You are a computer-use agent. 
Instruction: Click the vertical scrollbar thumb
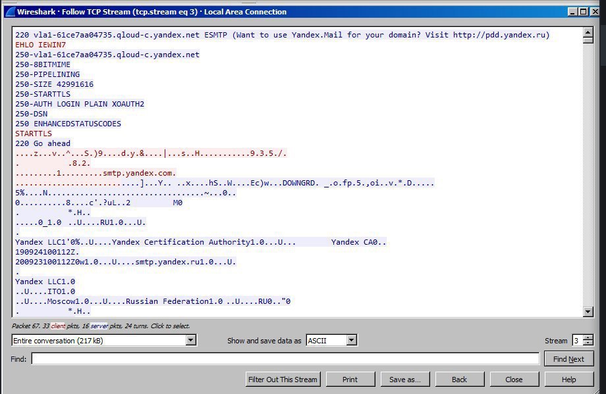pyautogui.click(x=588, y=40)
